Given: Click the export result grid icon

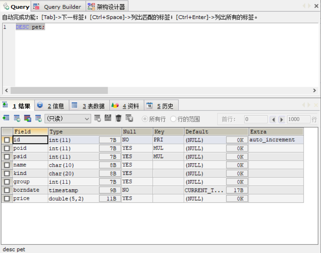Looking at the screenshot, I should click(x=6, y=118).
